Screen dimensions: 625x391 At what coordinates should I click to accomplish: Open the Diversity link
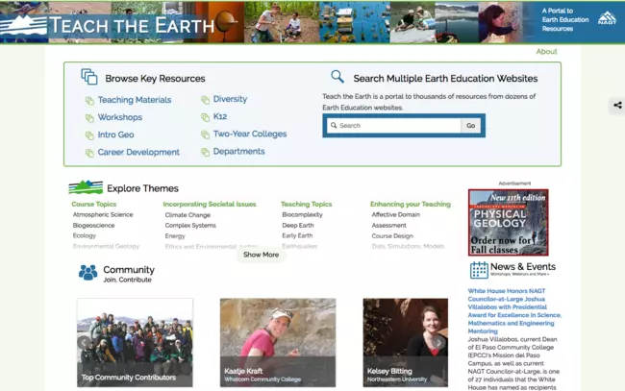pos(230,99)
